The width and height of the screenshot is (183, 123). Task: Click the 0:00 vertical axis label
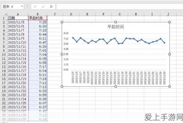pyautogui.click(x=66, y=70)
